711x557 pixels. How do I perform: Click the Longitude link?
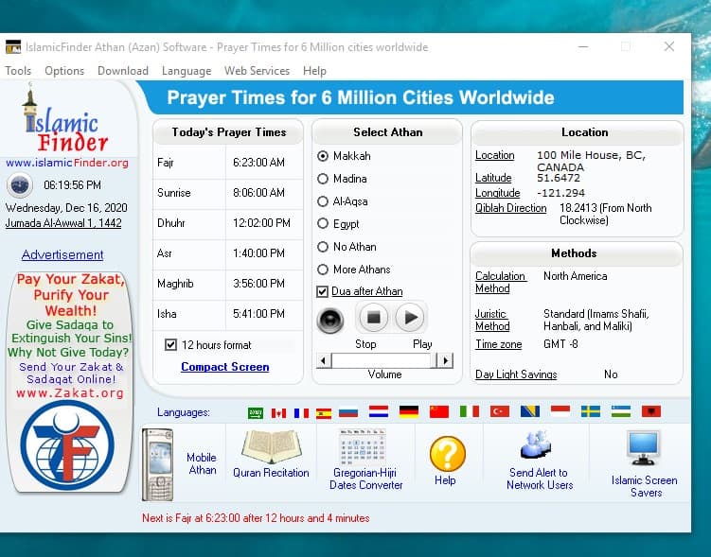pos(497,193)
